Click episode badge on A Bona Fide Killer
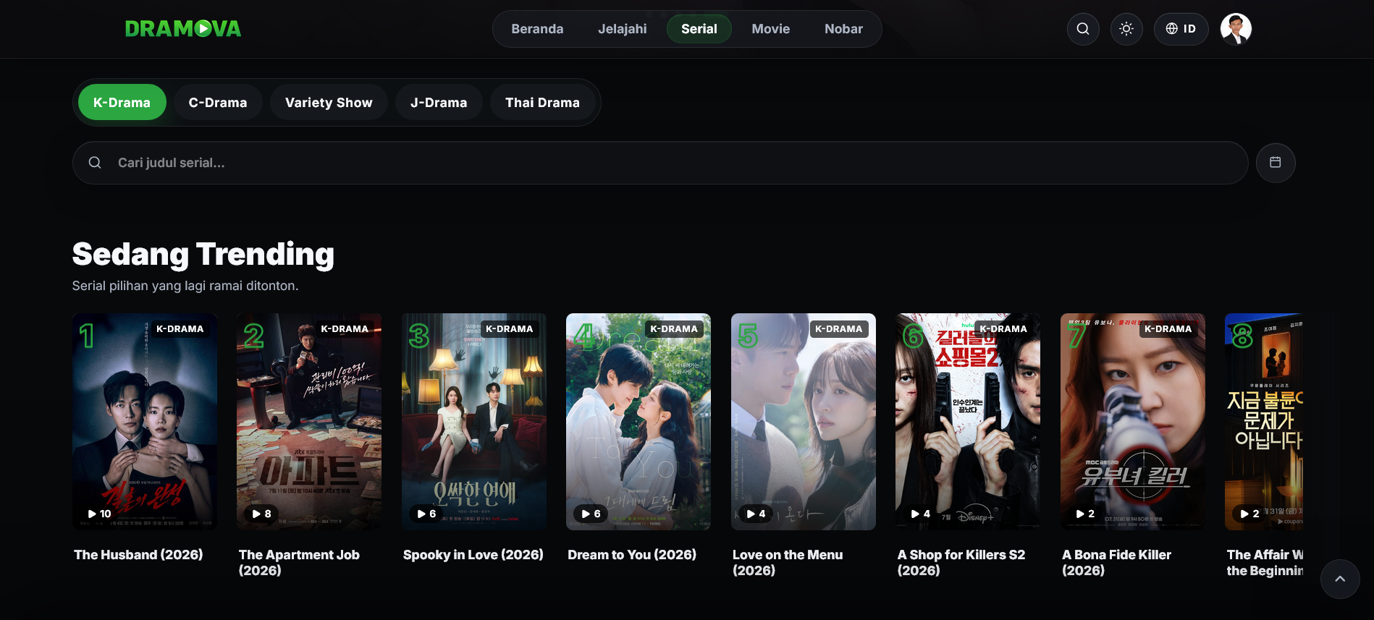The image size is (1374, 620). [x=1084, y=514]
